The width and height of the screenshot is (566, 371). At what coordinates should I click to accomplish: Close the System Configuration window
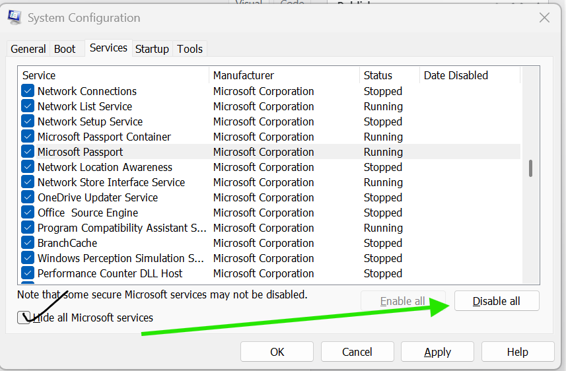coord(544,17)
